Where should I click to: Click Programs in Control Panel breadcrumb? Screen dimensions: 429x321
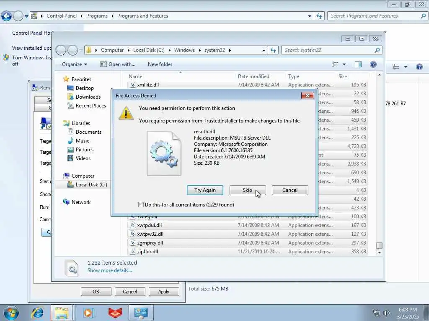[97, 16]
